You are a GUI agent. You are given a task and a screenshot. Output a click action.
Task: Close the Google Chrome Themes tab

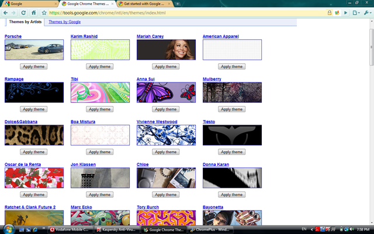[x=112, y=4]
